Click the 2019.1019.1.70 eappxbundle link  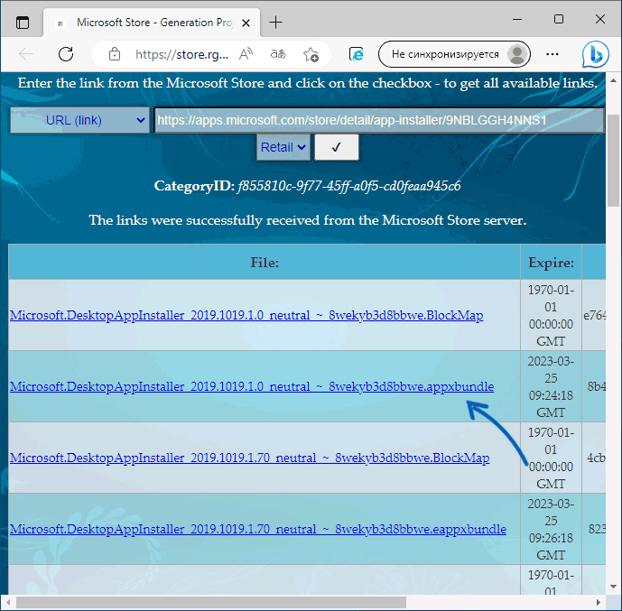coord(257,529)
